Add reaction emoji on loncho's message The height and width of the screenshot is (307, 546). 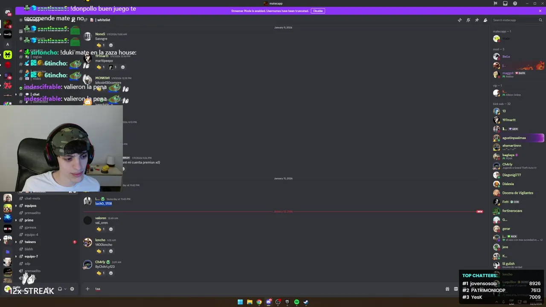[x=111, y=251]
